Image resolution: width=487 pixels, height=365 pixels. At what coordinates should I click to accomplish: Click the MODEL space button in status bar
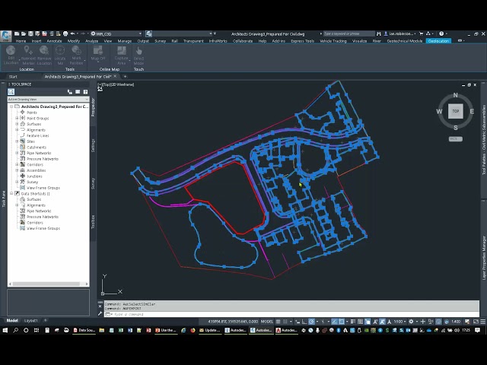267,322
